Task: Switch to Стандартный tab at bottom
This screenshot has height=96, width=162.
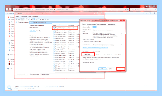Action: 44,74
